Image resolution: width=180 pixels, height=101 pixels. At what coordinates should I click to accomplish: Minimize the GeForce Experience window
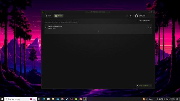click(x=149, y=12)
